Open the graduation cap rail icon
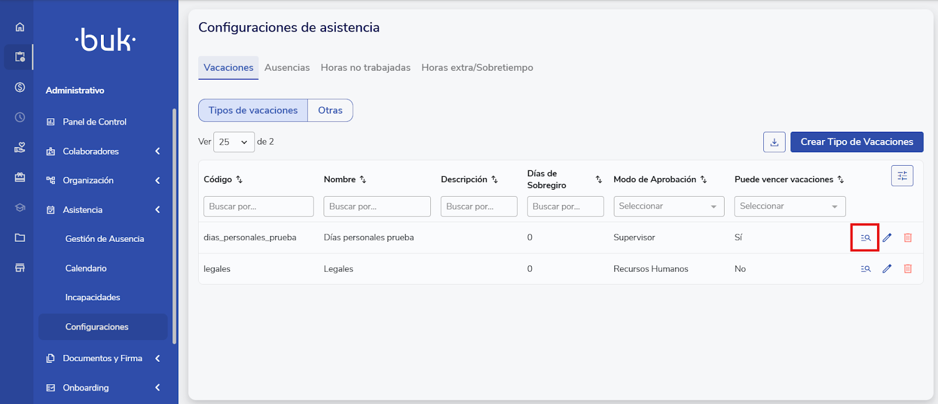The height and width of the screenshot is (404, 938). (20, 207)
